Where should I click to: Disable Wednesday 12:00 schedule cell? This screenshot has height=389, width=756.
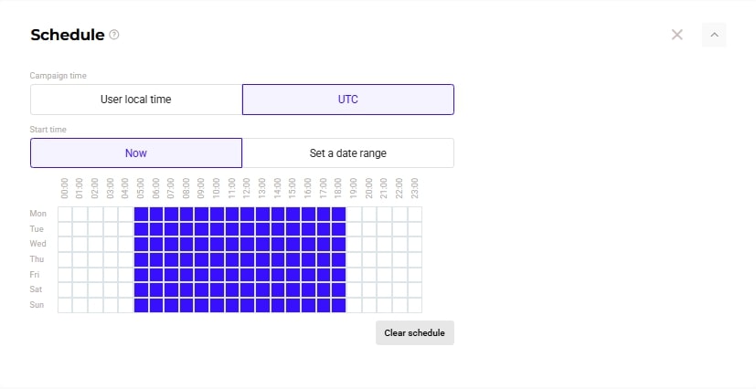pos(248,245)
